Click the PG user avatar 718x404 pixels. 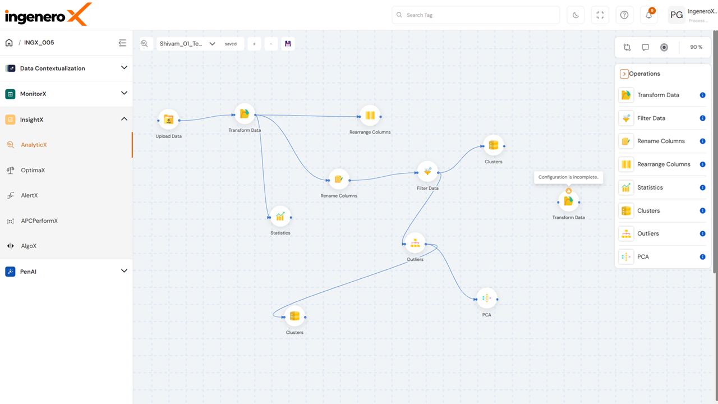tap(676, 15)
